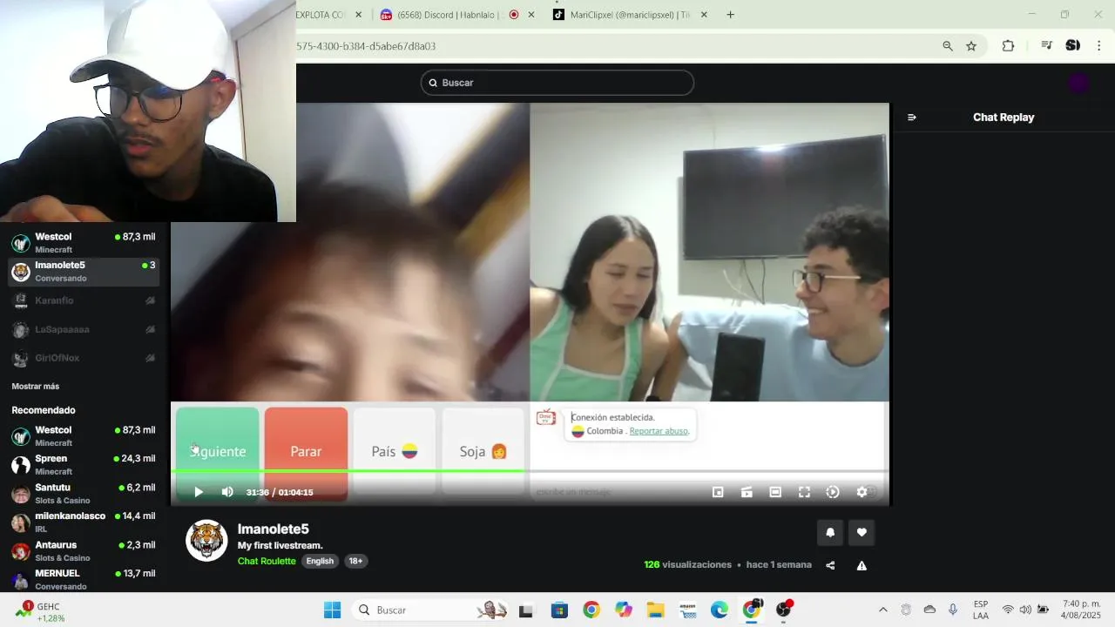
Task: Open Imanolete5 channel name
Action: (274, 529)
